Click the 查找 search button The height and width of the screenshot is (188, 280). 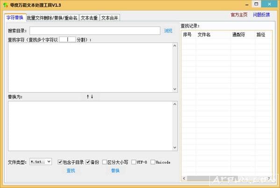(71, 171)
